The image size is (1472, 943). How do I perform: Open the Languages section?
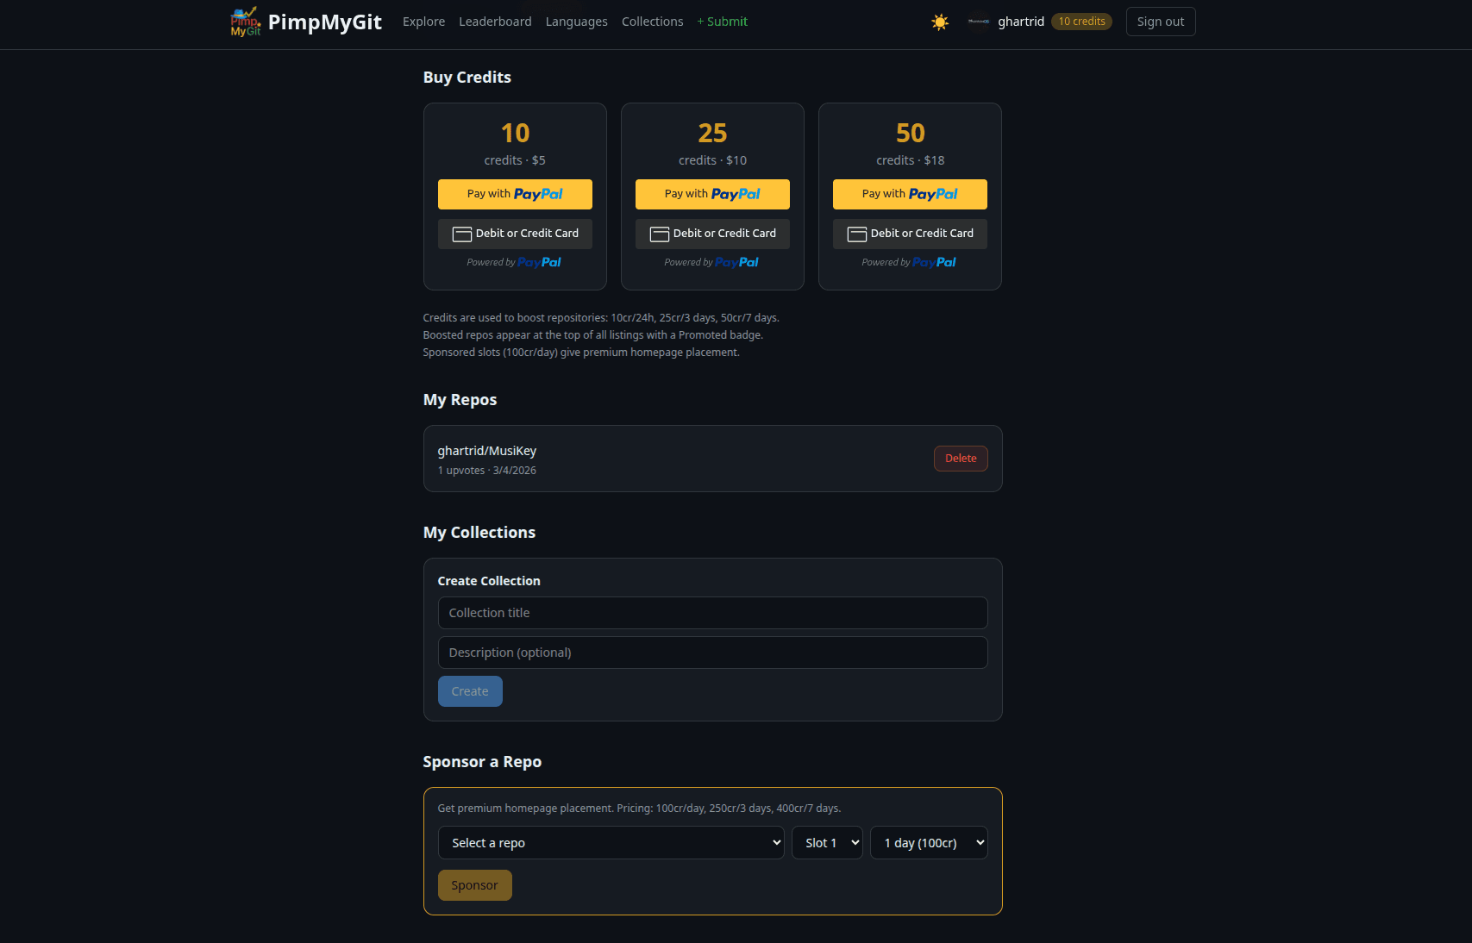[576, 22]
